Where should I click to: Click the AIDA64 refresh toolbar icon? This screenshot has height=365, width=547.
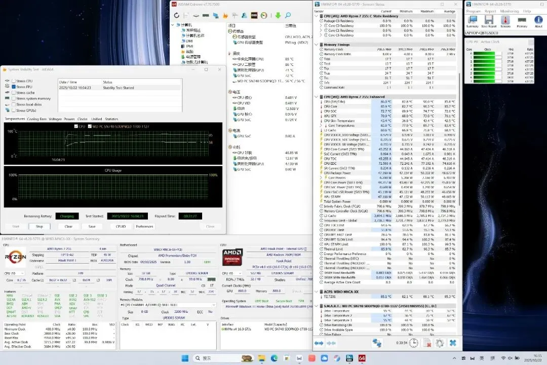click(177, 15)
